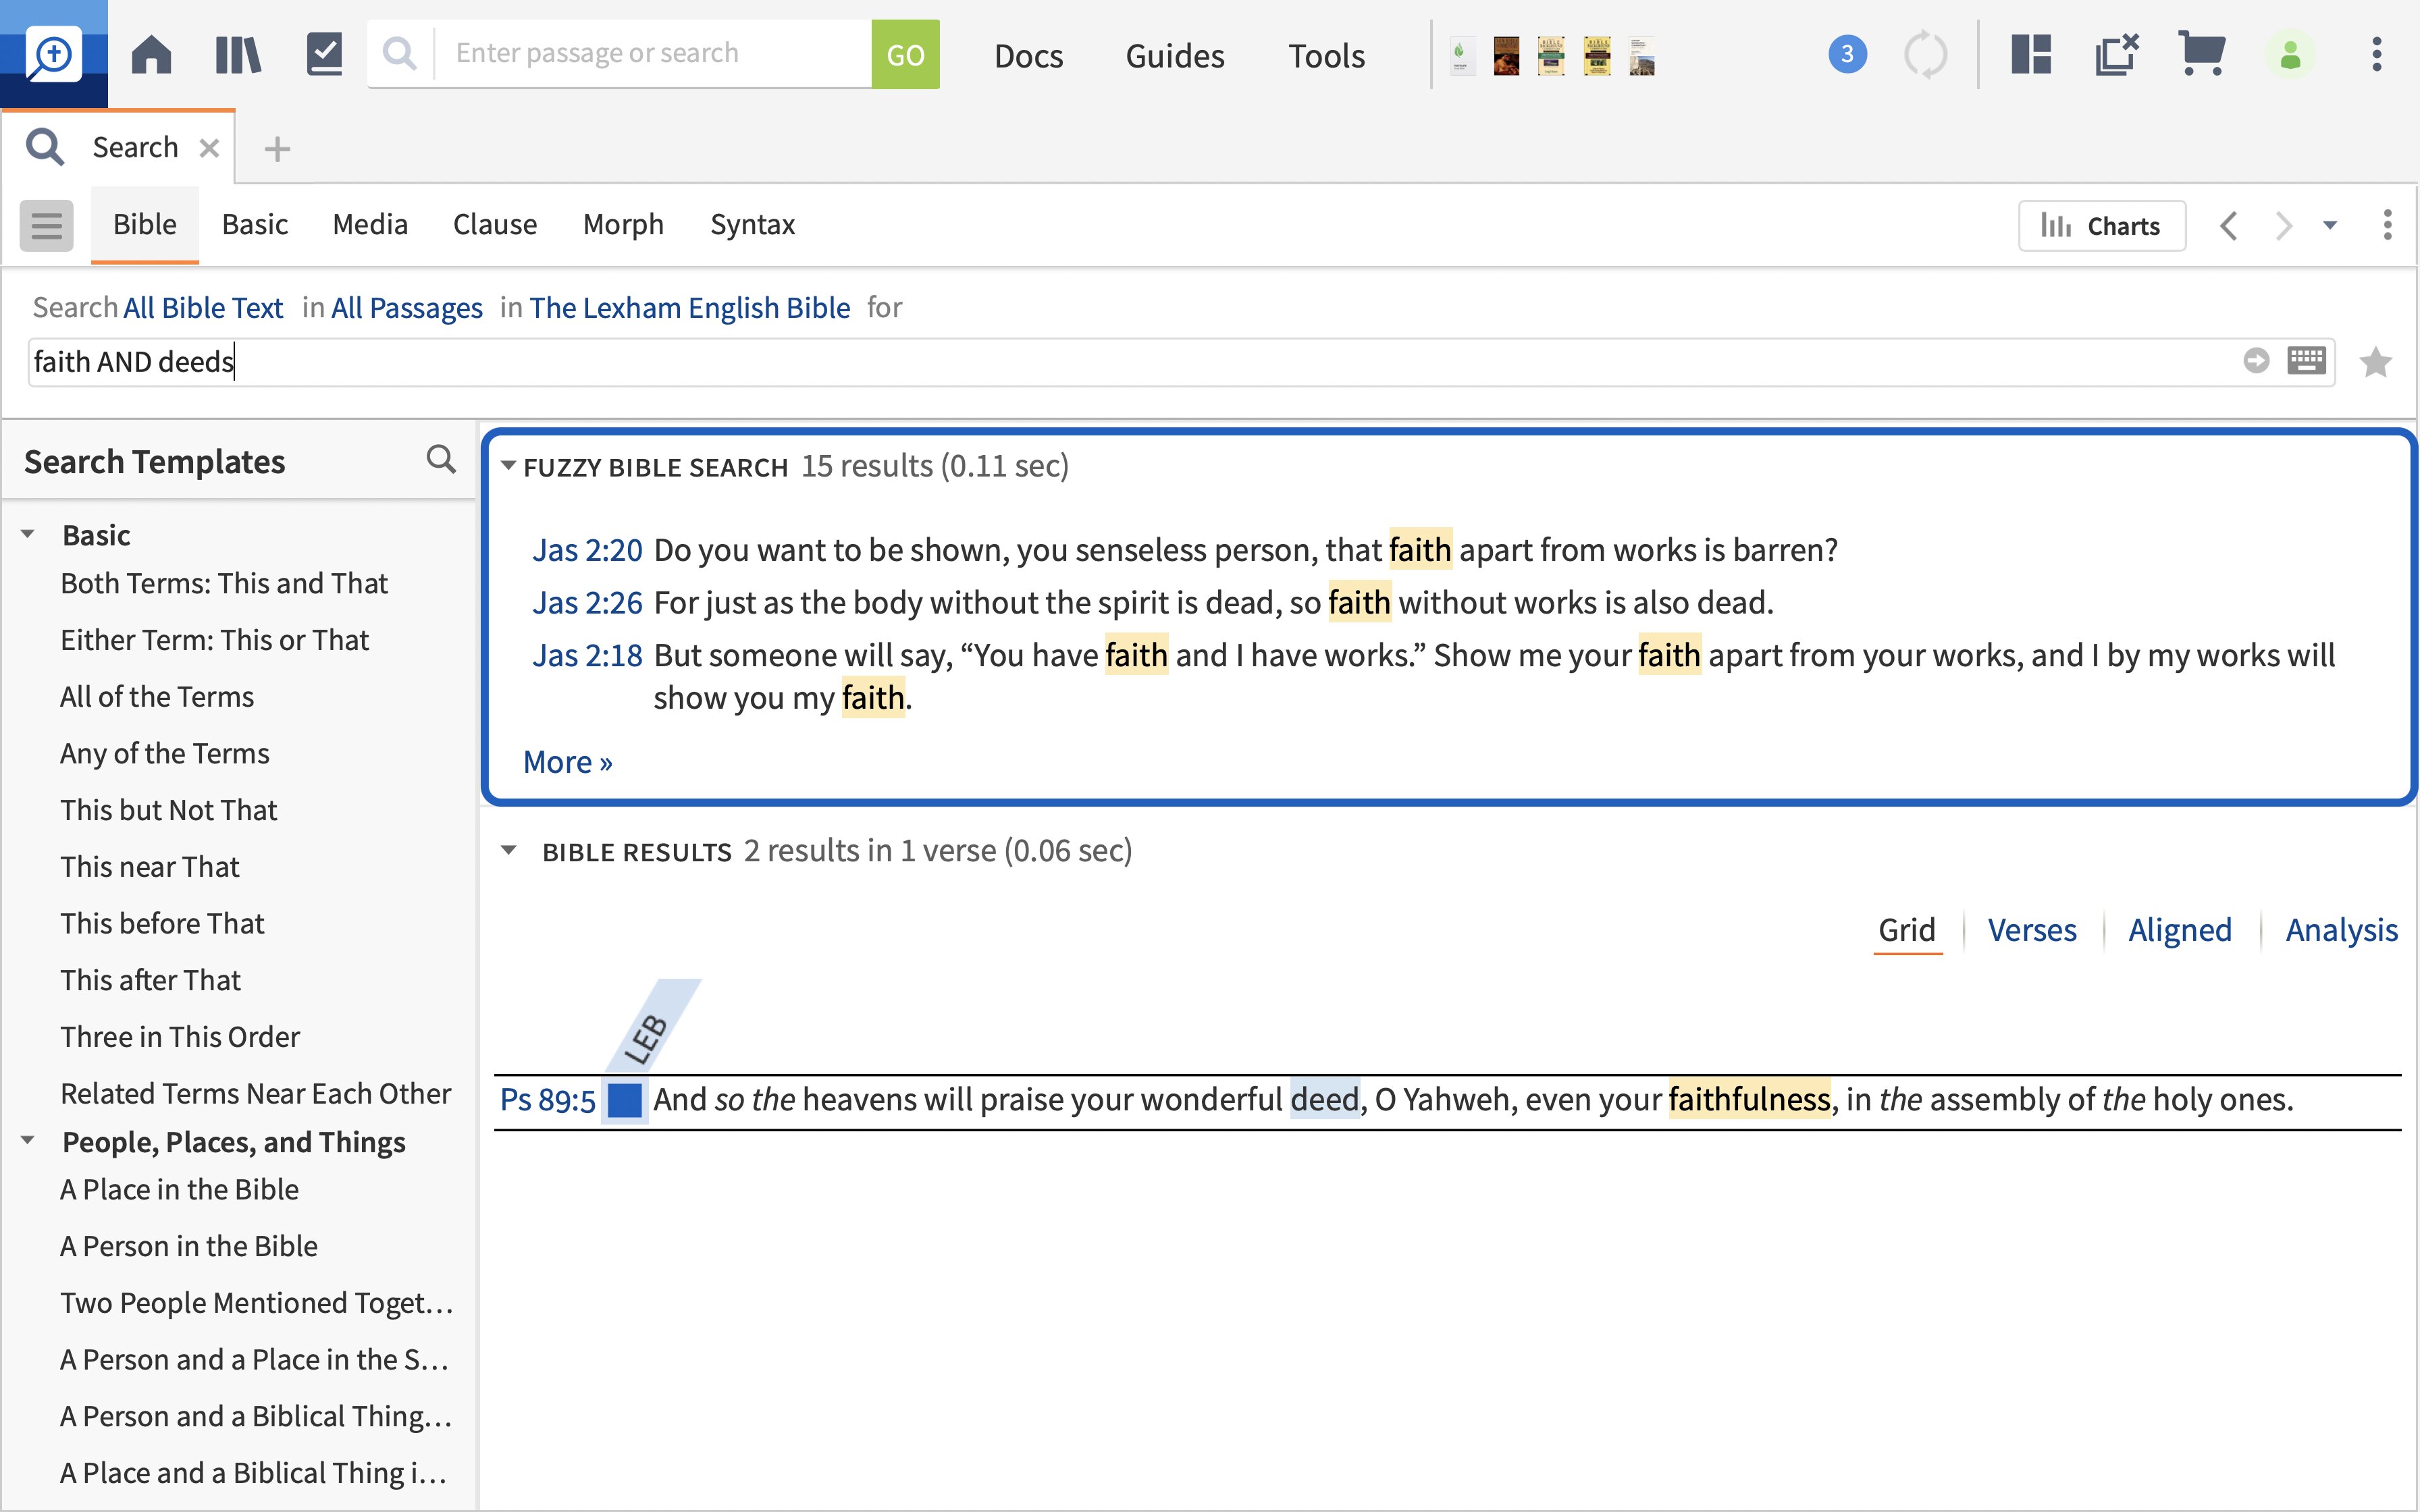Collapse the Basic templates group
This screenshot has height=1512, width=2420.
(28, 534)
